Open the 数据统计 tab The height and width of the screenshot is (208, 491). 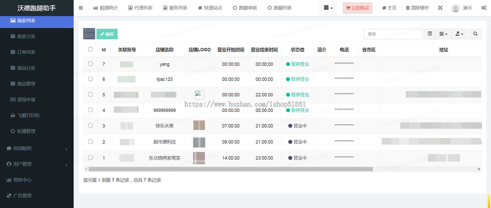[105, 8]
